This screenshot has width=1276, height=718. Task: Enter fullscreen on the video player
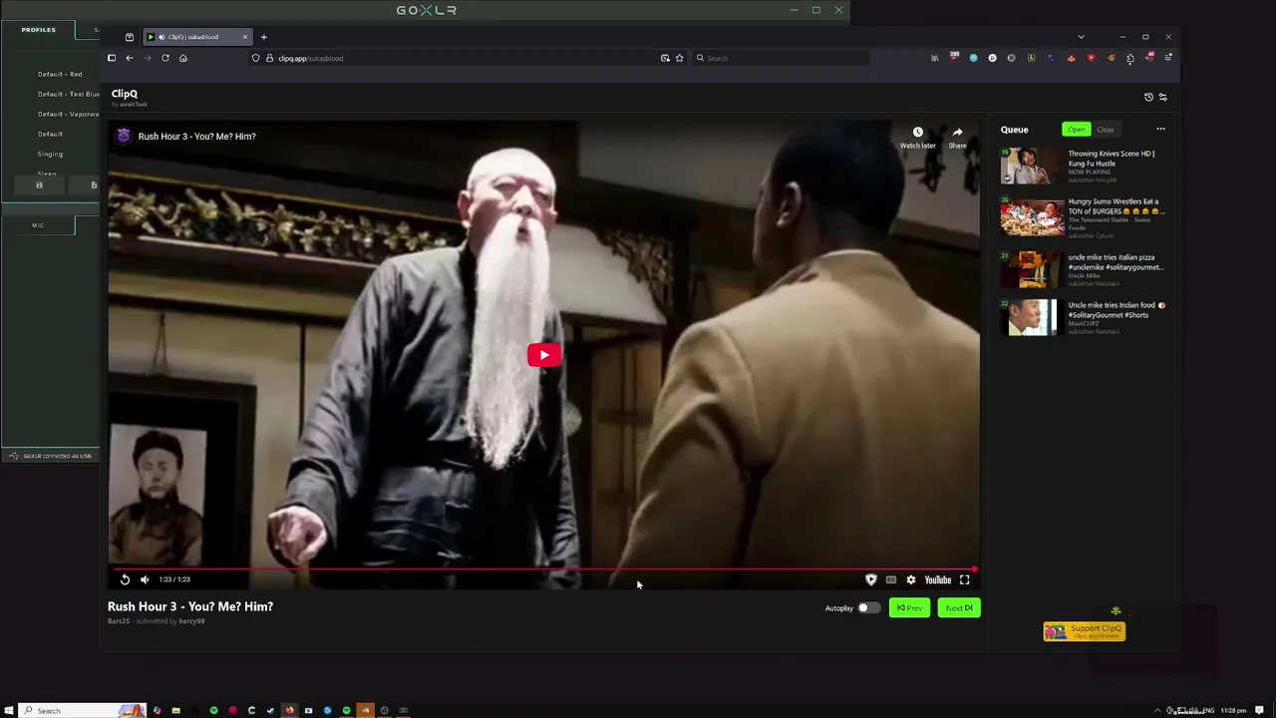pos(964,579)
